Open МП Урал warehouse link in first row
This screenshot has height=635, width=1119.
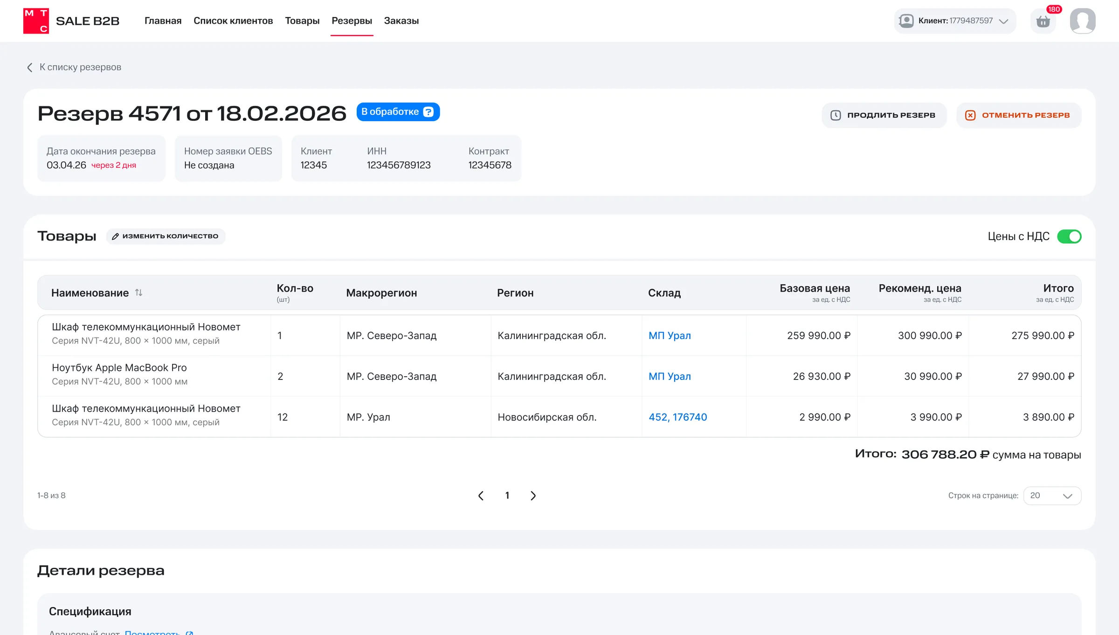[x=670, y=336]
